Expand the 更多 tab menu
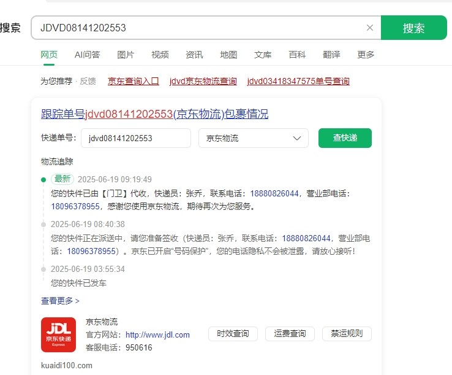 point(366,55)
